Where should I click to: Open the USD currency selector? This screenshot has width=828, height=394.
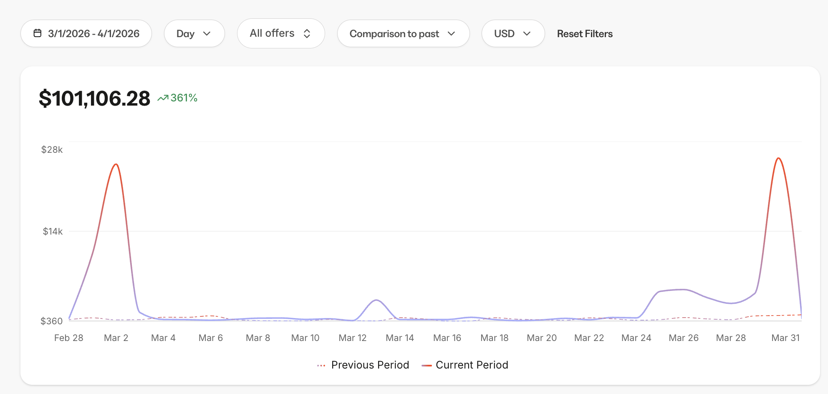click(513, 33)
